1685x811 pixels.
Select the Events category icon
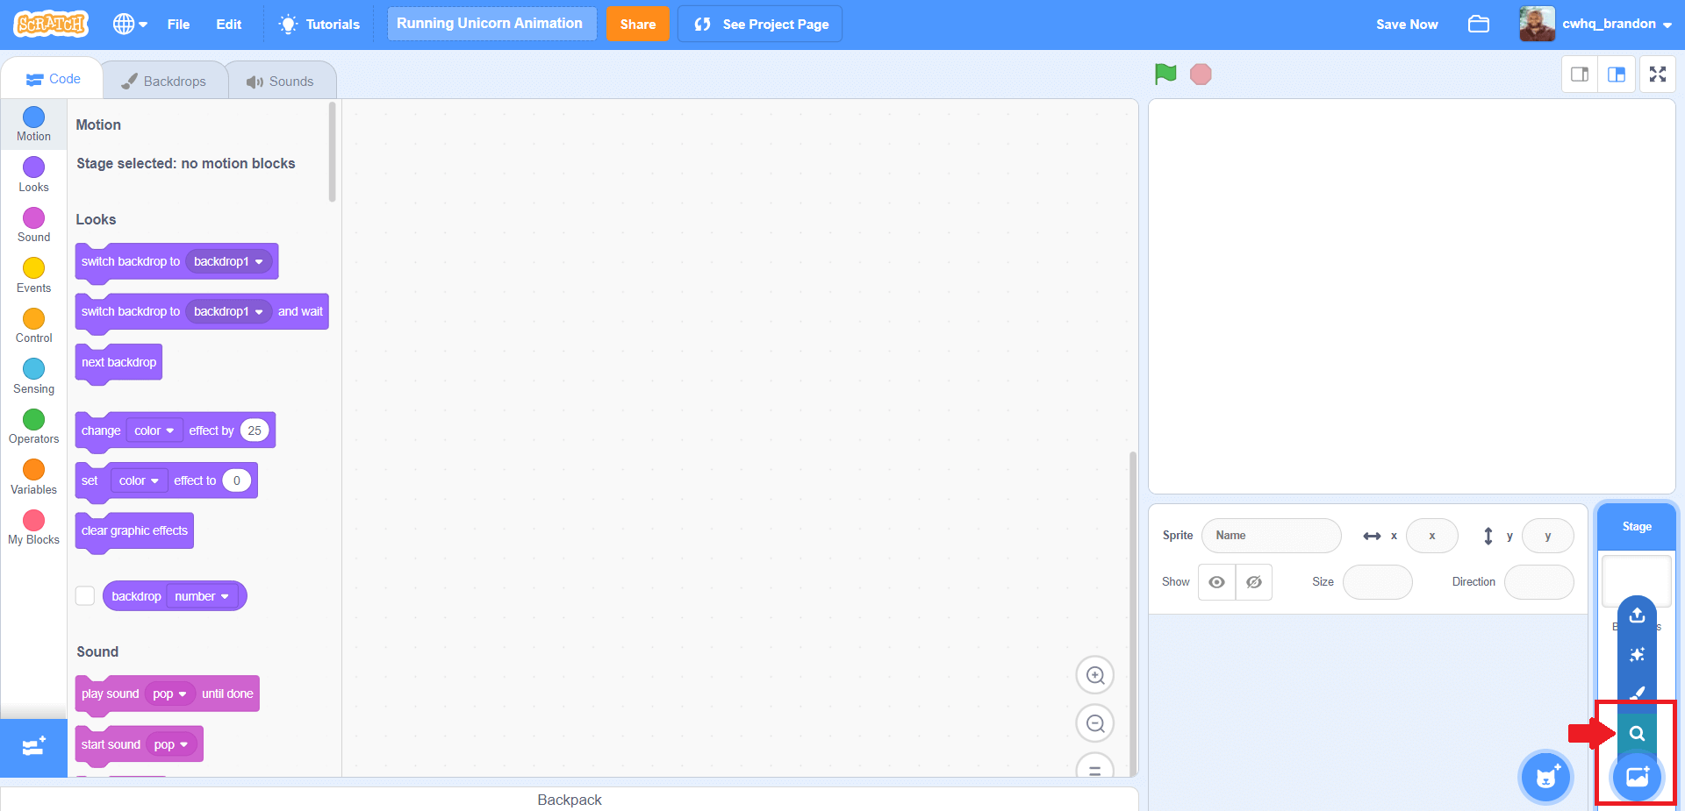click(x=33, y=274)
